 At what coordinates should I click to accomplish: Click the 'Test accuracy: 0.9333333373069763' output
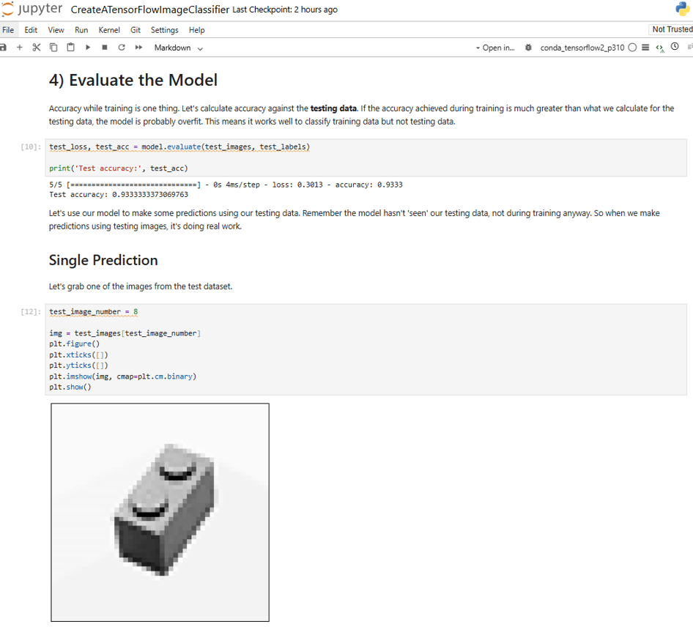119,194
